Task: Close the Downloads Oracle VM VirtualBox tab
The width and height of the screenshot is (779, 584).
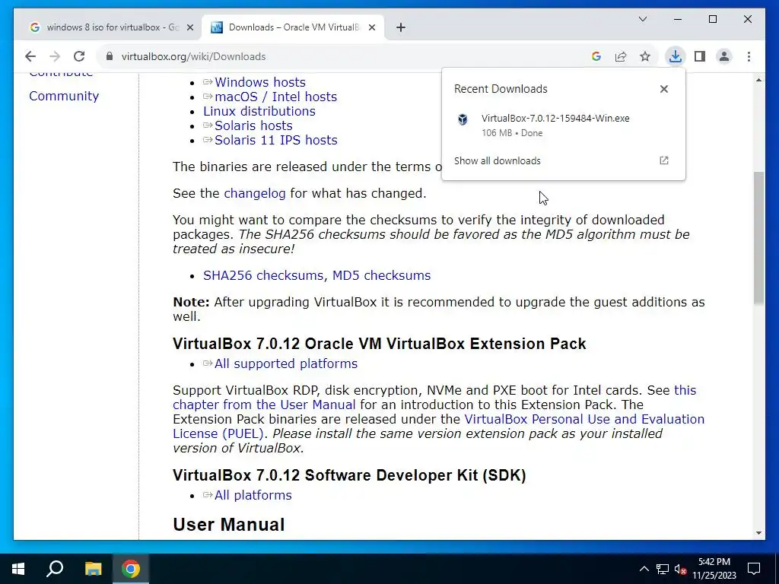Action: (x=371, y=27)
